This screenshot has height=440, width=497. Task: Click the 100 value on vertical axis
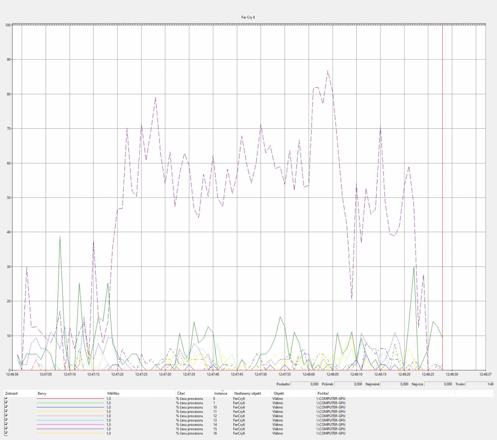8,25
